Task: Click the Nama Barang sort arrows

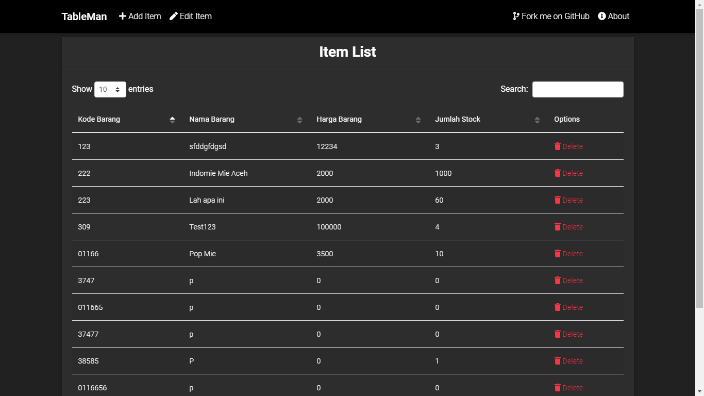Action: pos(299,119)
